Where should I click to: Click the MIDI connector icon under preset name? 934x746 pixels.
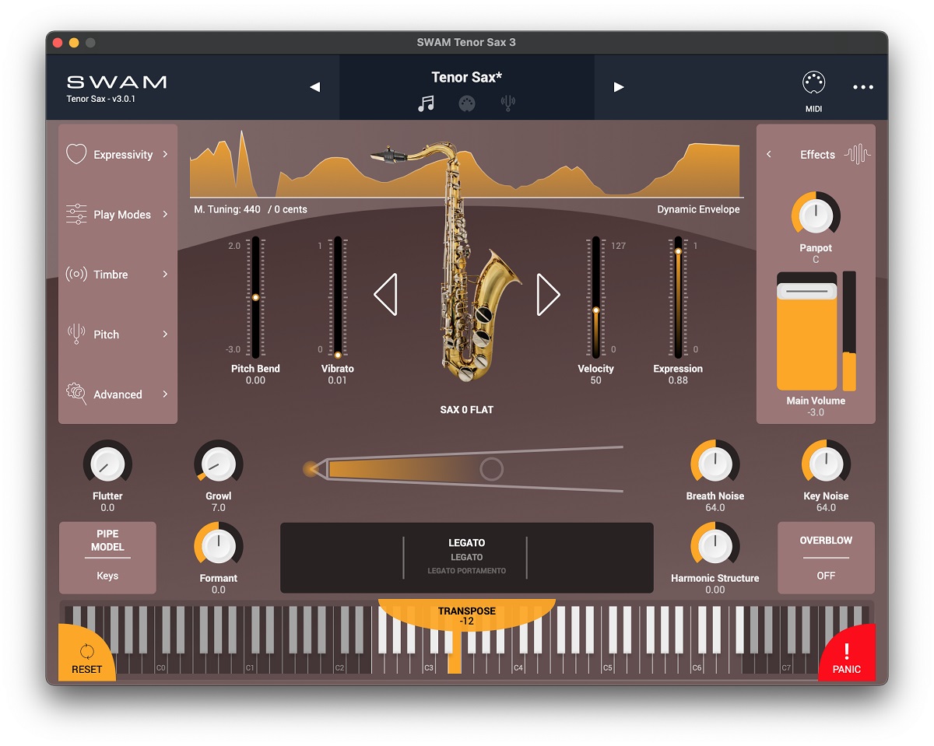(x=467, y=103)
